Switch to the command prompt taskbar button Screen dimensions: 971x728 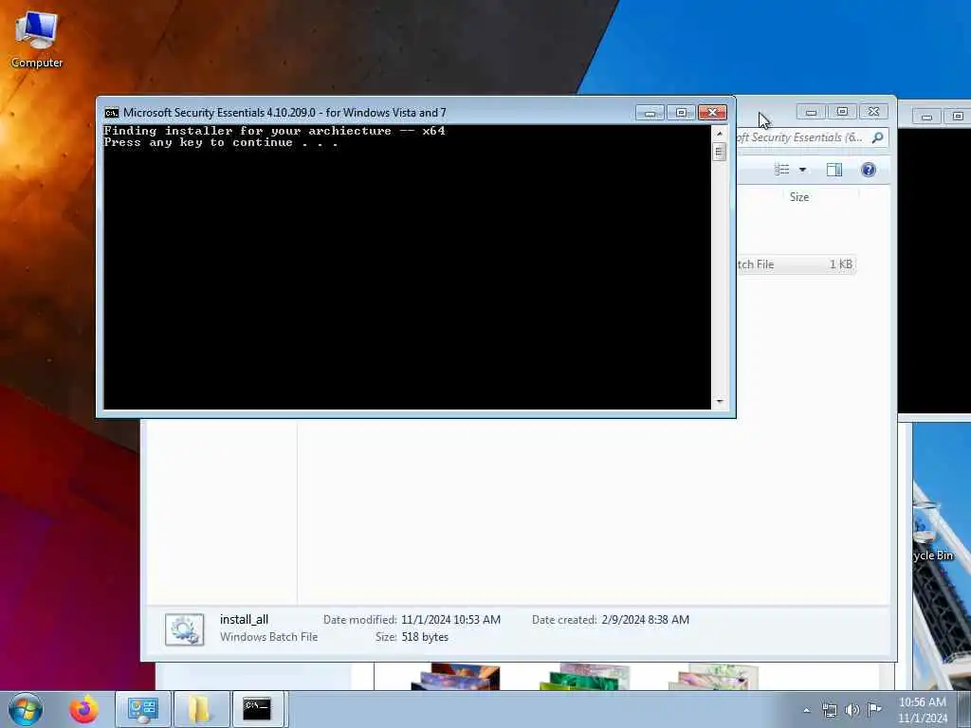pos(258,709)
